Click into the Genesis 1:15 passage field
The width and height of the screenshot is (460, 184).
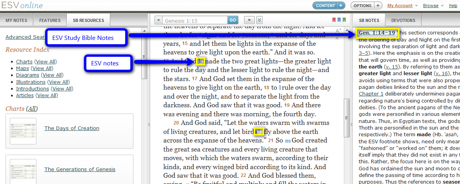(195, 20)
